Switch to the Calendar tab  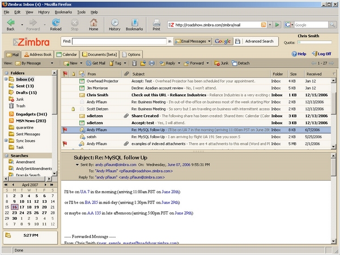click(66, 54)
